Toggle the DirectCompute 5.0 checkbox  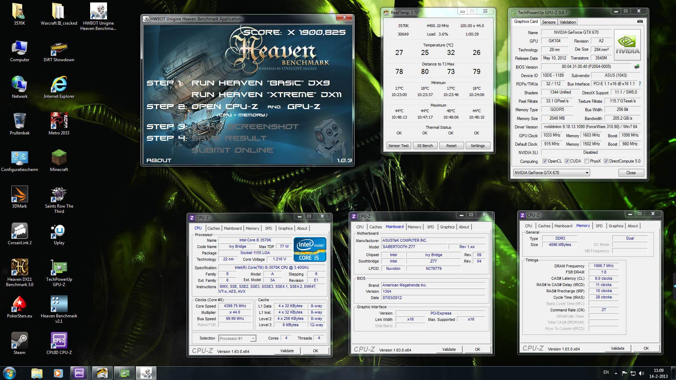point(606,161)
